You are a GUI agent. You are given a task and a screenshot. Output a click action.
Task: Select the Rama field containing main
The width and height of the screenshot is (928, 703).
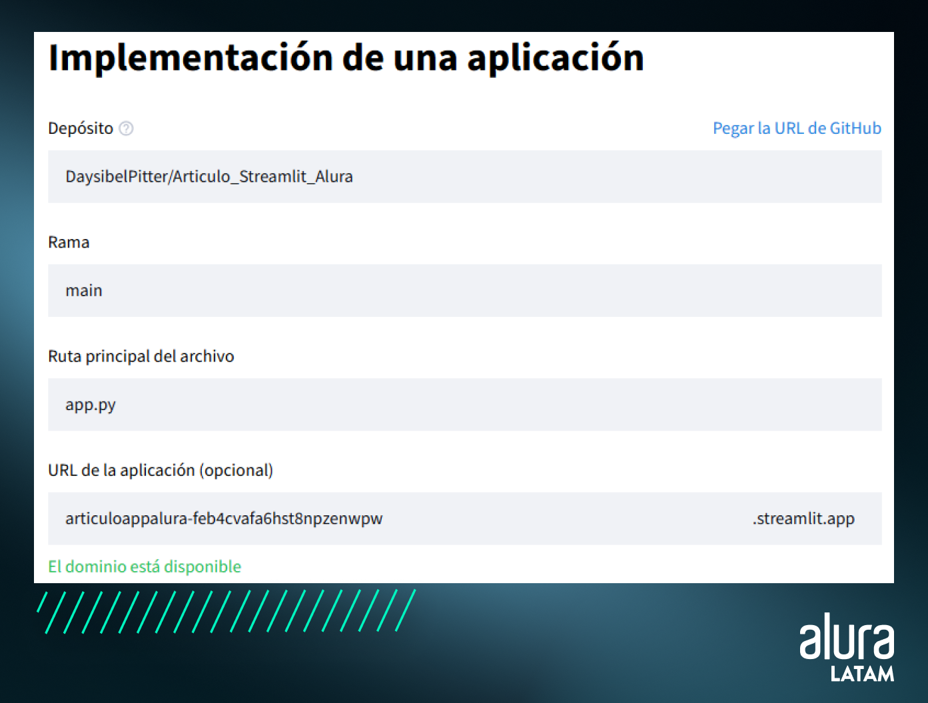click(x=464, y=290)
